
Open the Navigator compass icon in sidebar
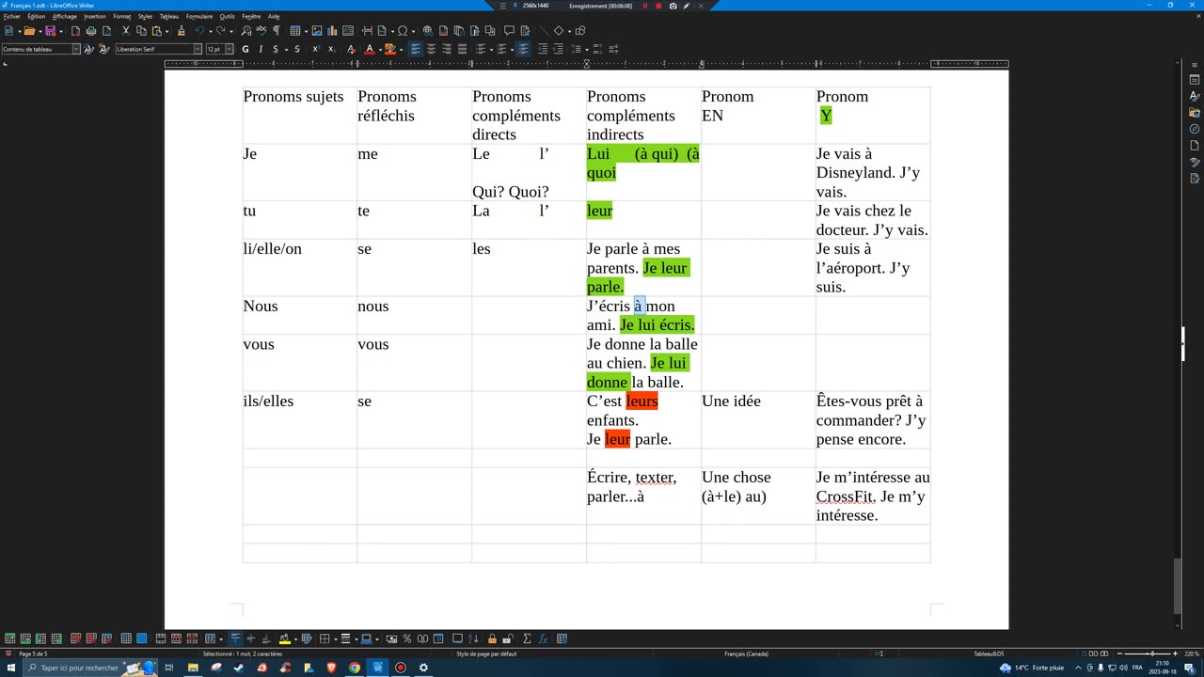[1195, 129]
